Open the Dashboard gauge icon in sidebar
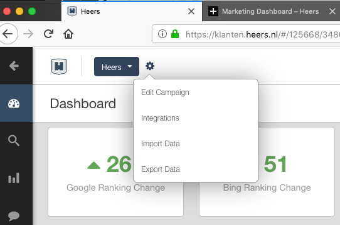 click(x=14, y=104)
